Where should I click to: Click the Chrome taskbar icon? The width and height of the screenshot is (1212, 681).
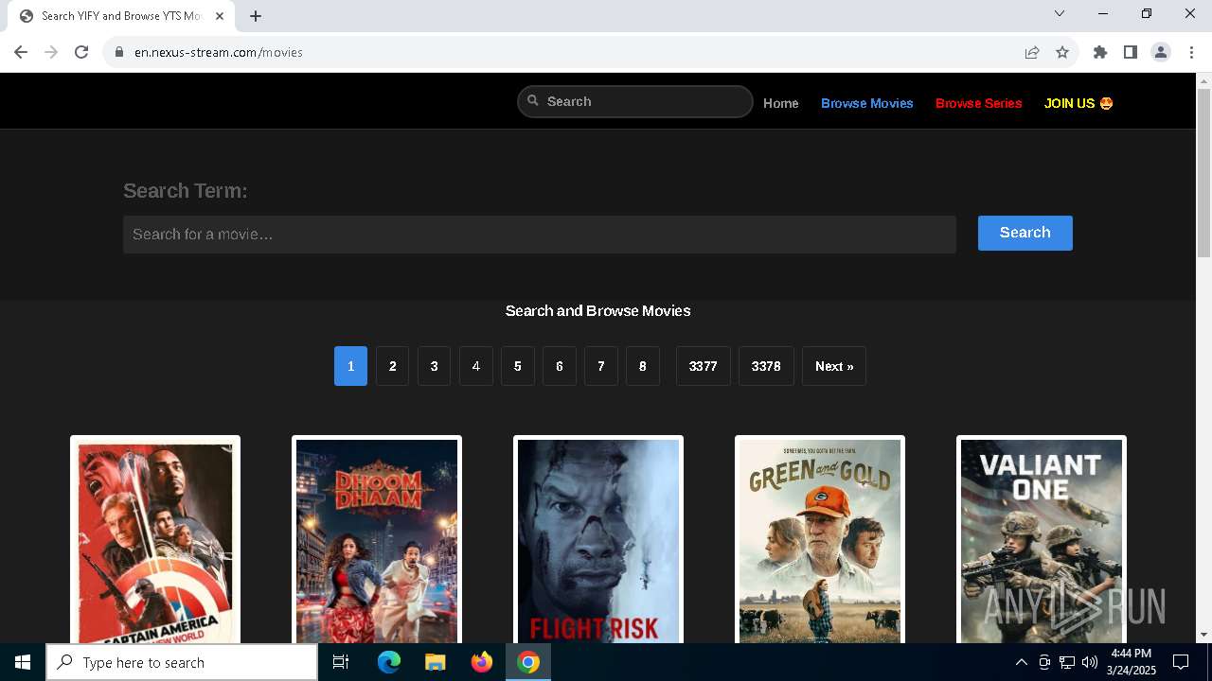pyautogui.click(x=528, y=662)
